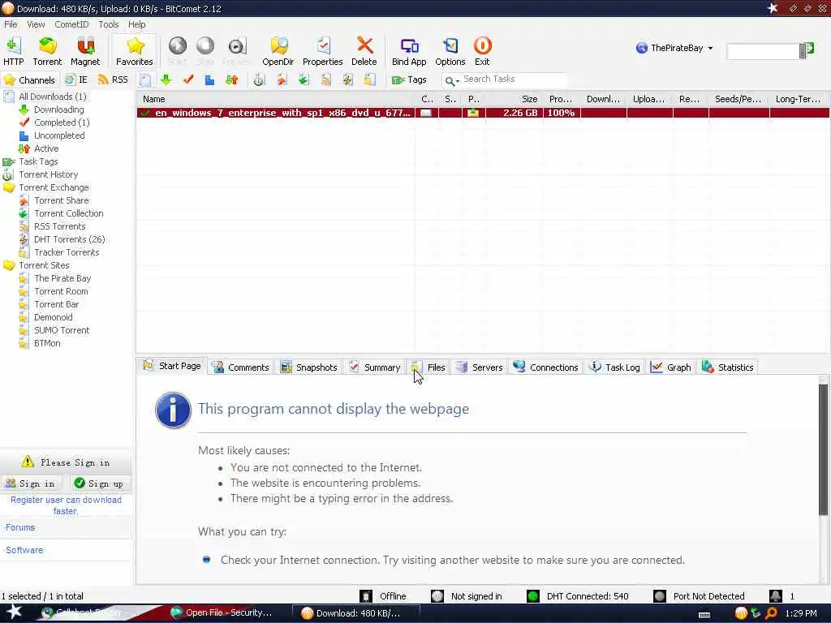Click the green go search button
Image resolution: width=831 pixels, height=623 pixels.
coord(809,49)
